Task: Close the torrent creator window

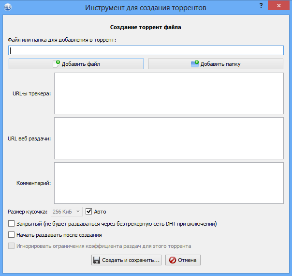Action: click(279, 6)
